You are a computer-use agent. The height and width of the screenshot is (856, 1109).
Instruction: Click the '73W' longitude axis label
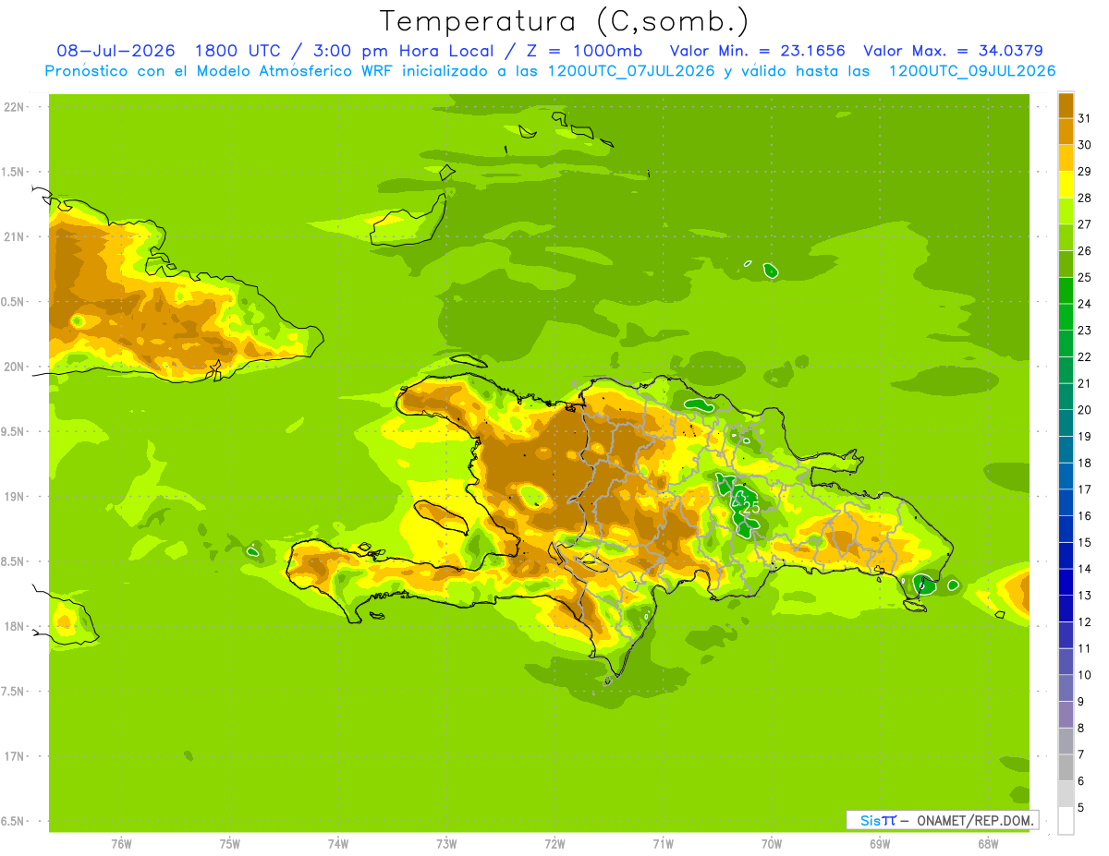pyautogui.click(x=446, y=844)
